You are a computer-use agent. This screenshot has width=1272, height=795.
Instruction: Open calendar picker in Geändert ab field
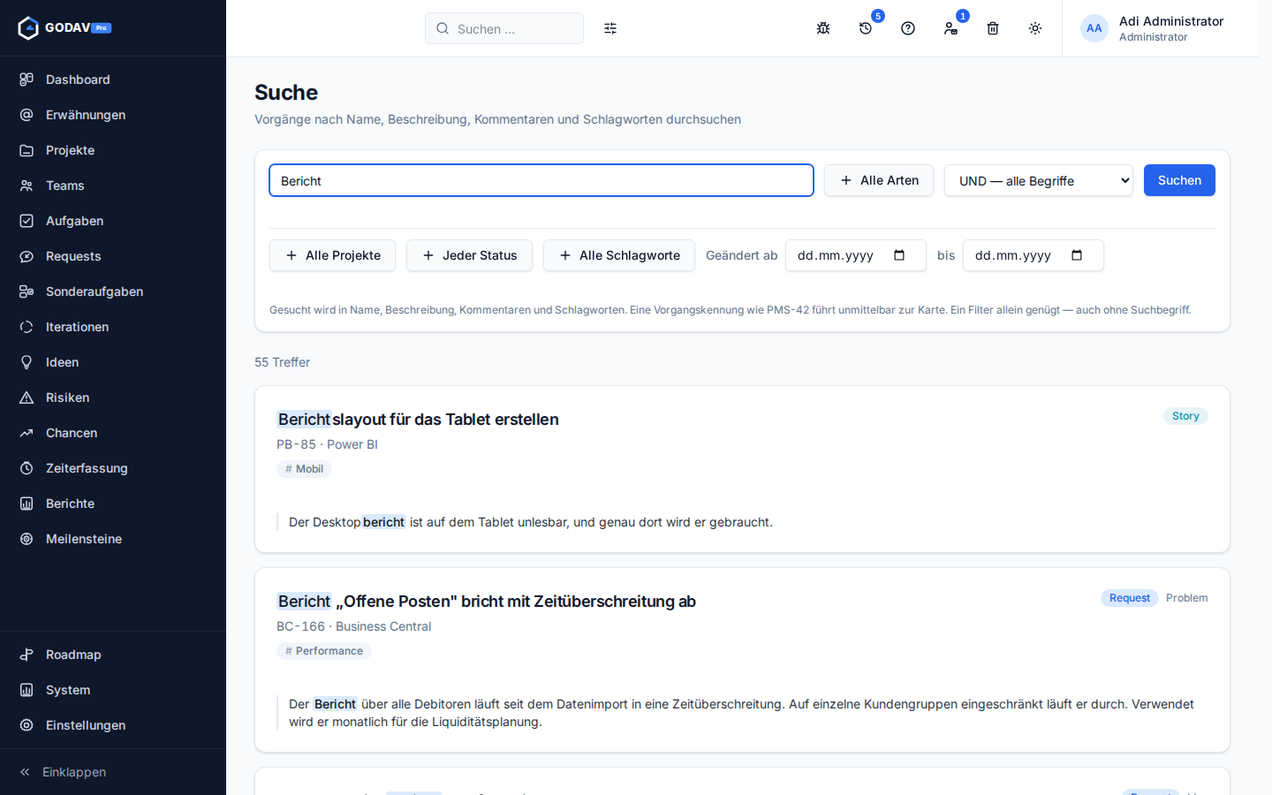[899, 255]
